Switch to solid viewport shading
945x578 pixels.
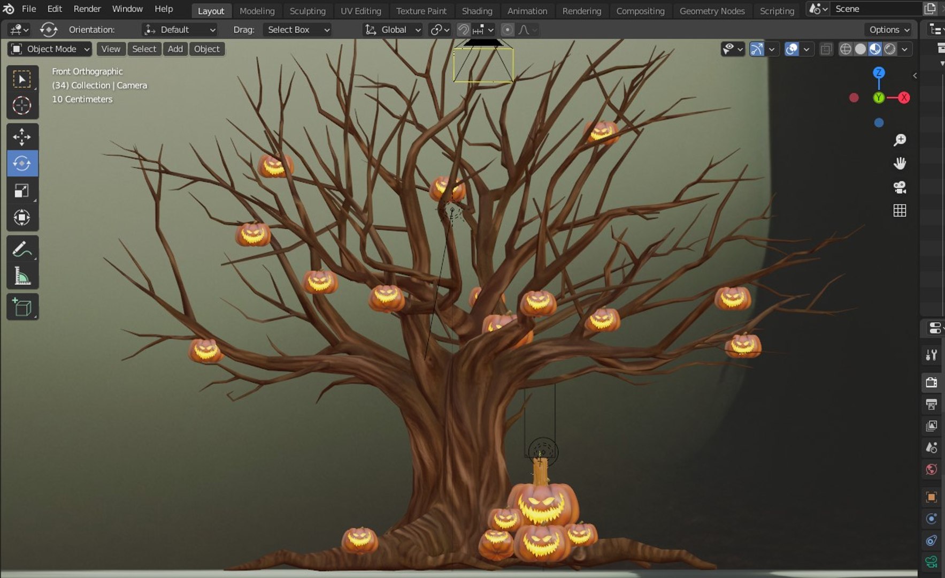(861, 49)
